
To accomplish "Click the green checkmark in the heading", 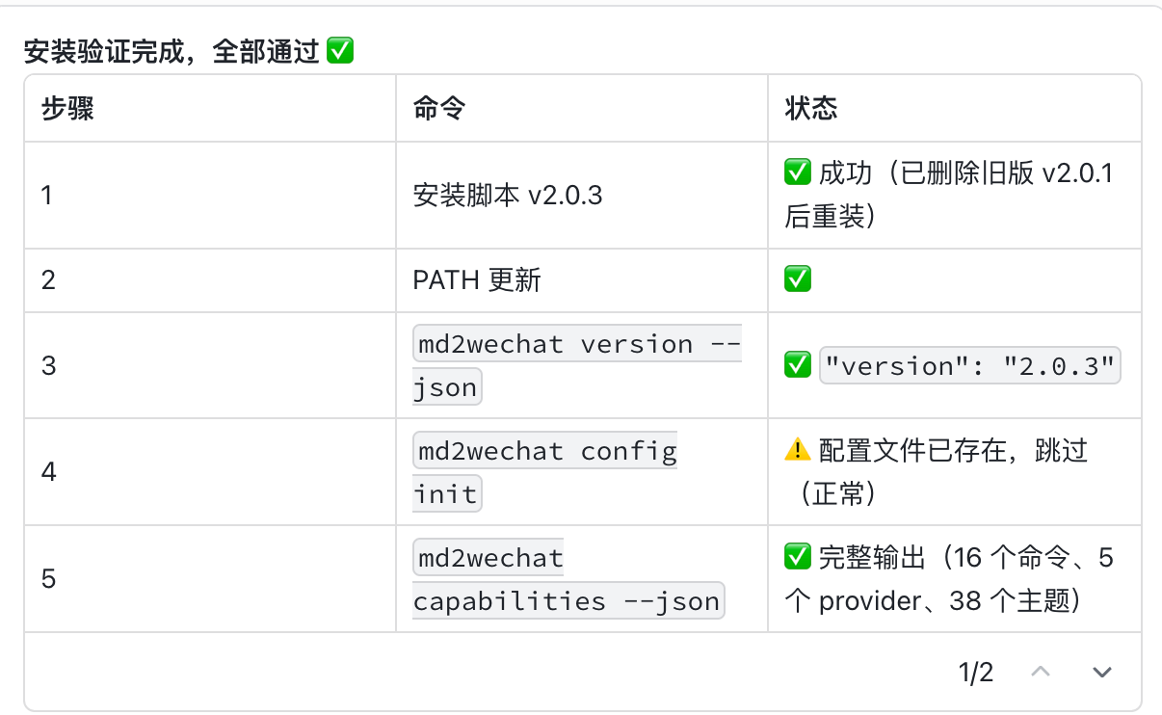I will point(340,51).
